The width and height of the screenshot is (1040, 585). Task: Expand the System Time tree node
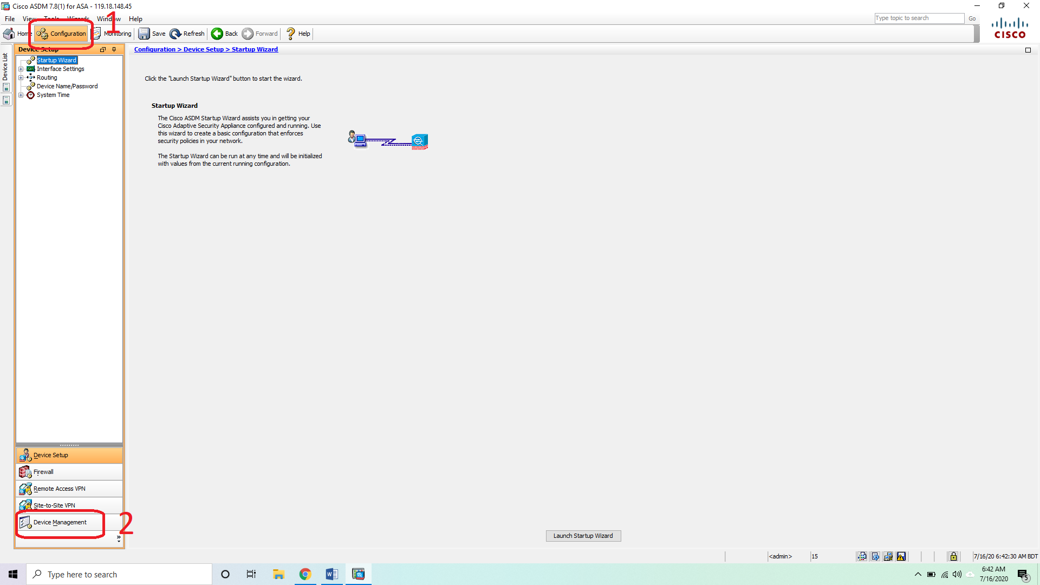click(x=21, y=95)
